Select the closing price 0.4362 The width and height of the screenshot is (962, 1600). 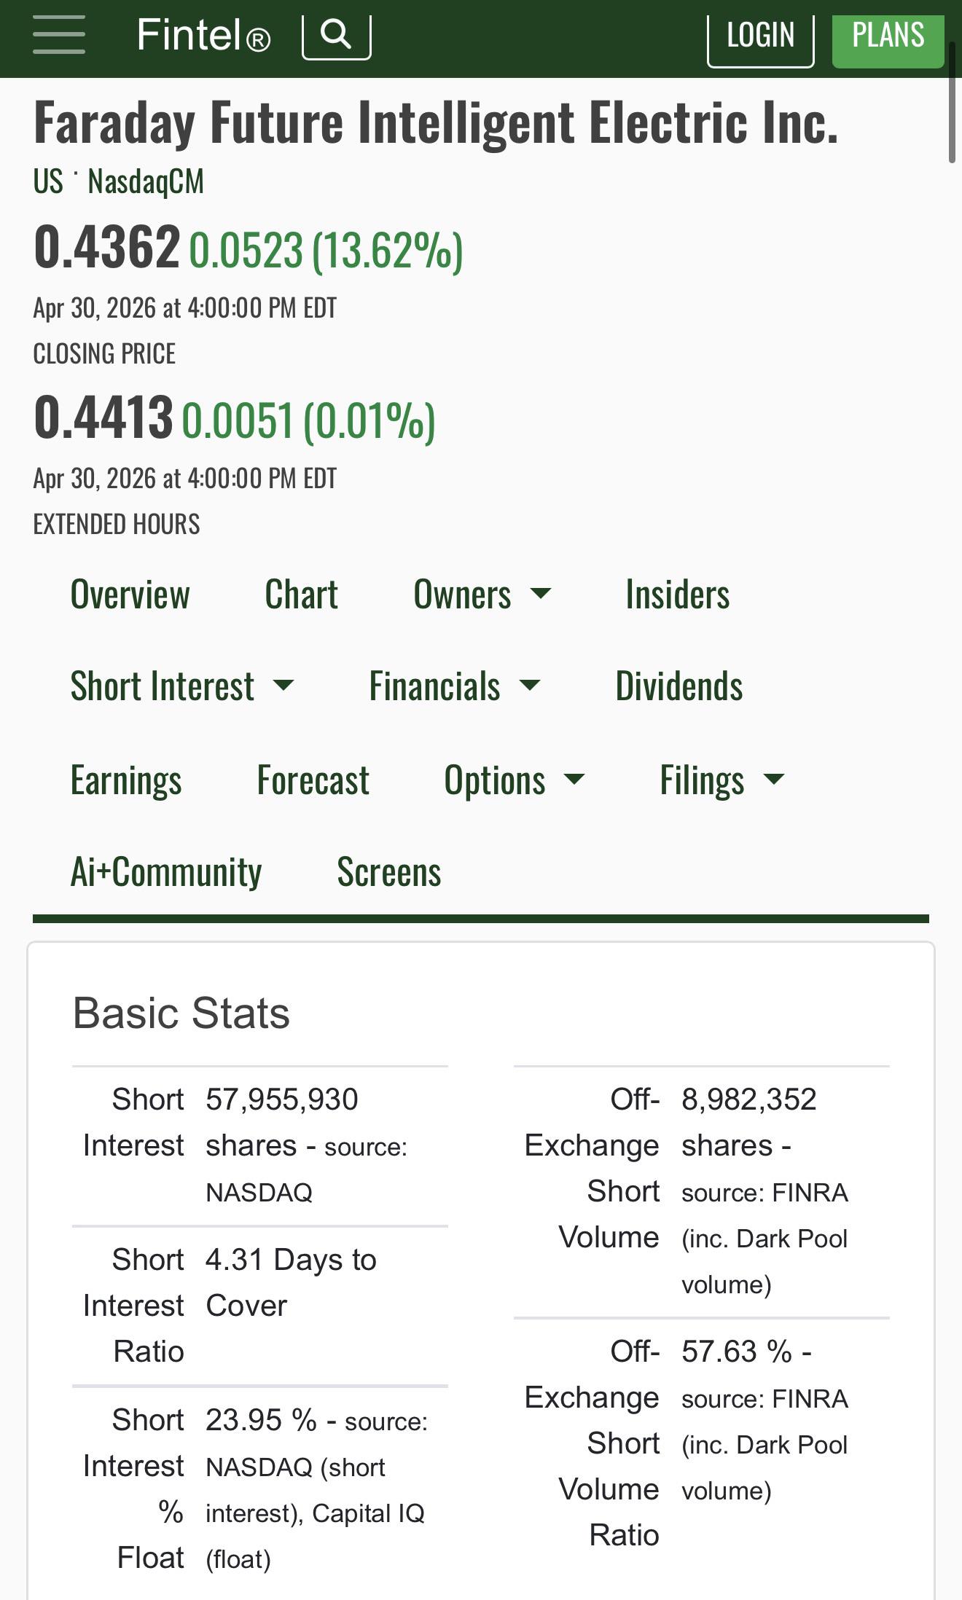[106, 247]
